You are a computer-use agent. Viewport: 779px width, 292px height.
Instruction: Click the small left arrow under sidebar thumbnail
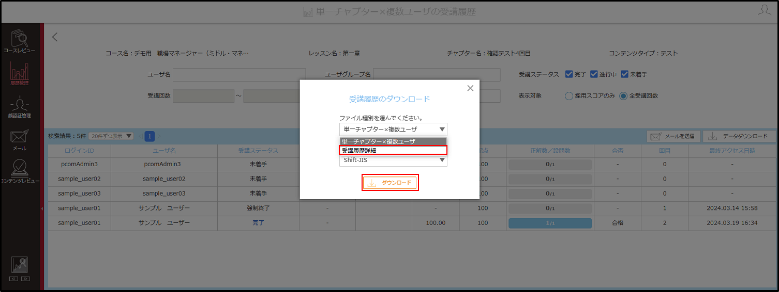[x=14, y=279]
